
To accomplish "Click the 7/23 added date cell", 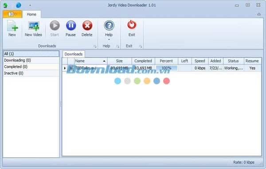I will (x=215, y=68).
